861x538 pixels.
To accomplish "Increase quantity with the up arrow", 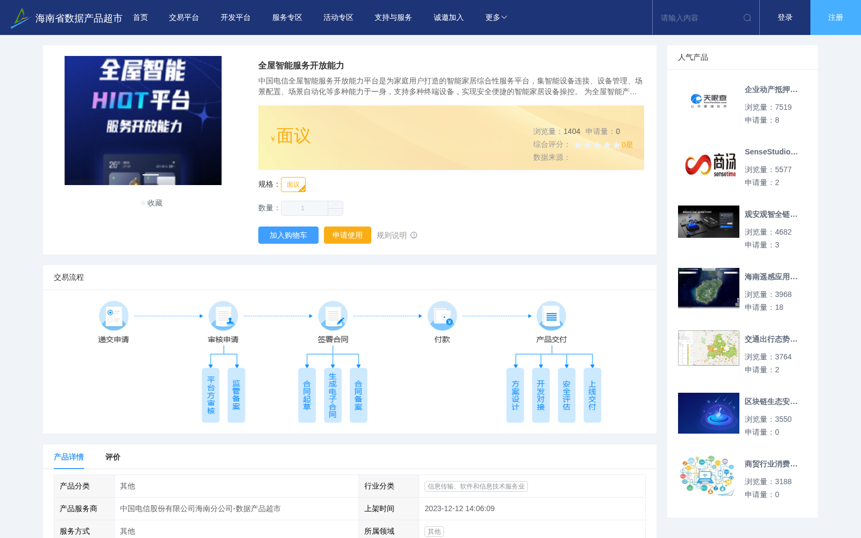I will pos(336,204).
